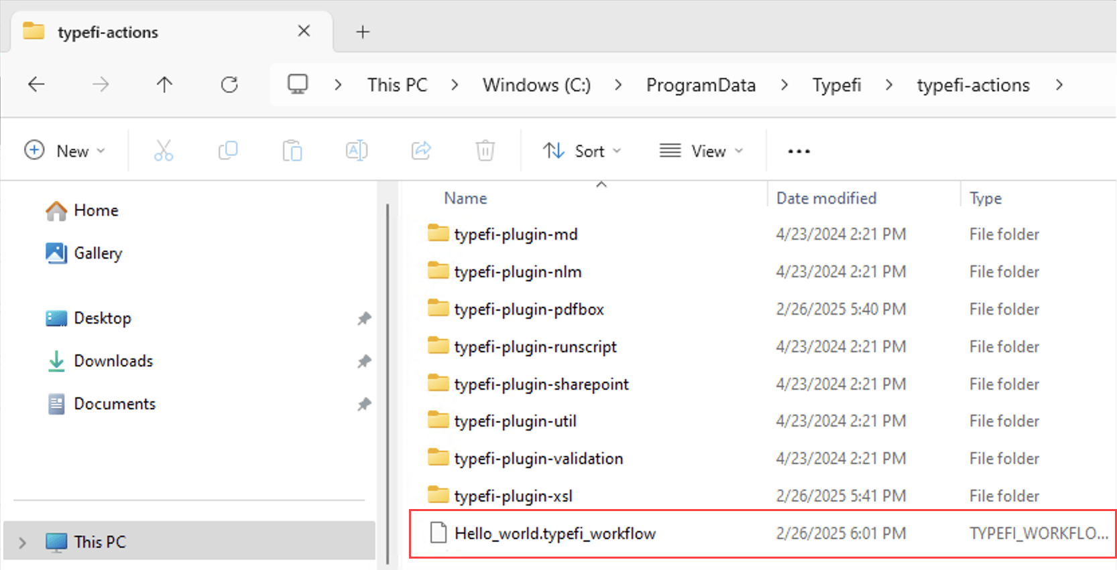Click ProgramData in address bar
The width and height of the screenshot is (1117, 570).
tap(701, 85)
